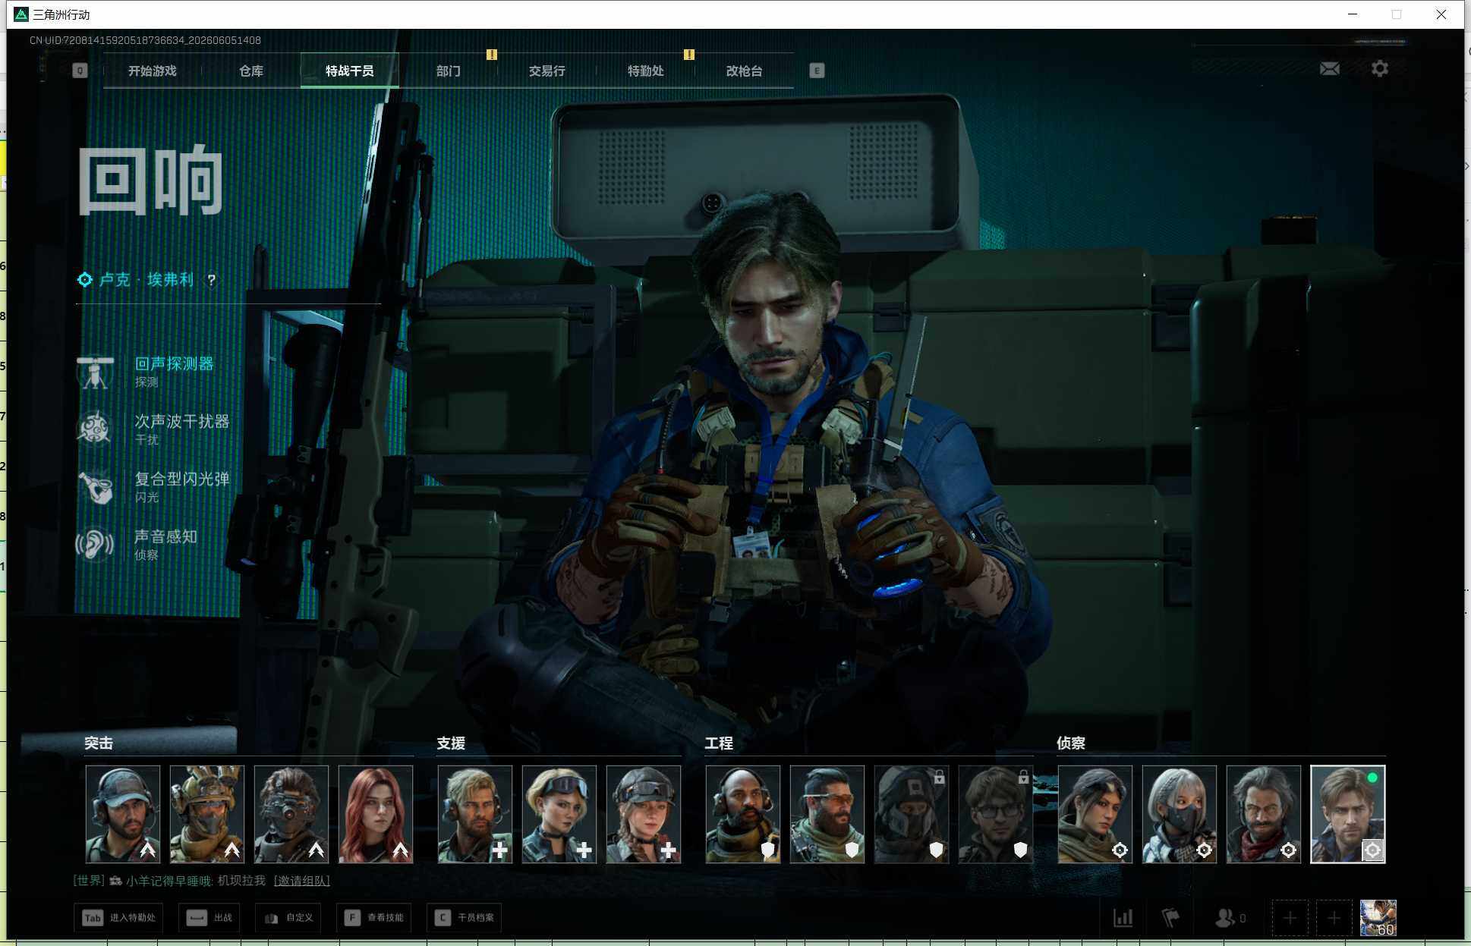Open the settings gear icon
The height and width of the screenshot is (946, 1471).
tap(1380, 69)
